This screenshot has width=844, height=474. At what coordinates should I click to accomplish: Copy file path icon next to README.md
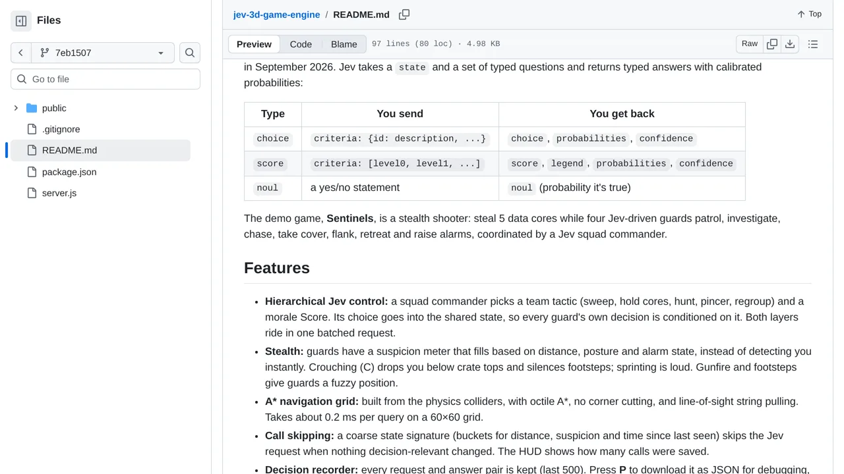[404, 14]
